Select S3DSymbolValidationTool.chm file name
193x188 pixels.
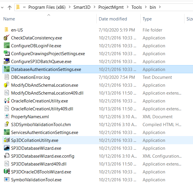(x=41, y=125)
